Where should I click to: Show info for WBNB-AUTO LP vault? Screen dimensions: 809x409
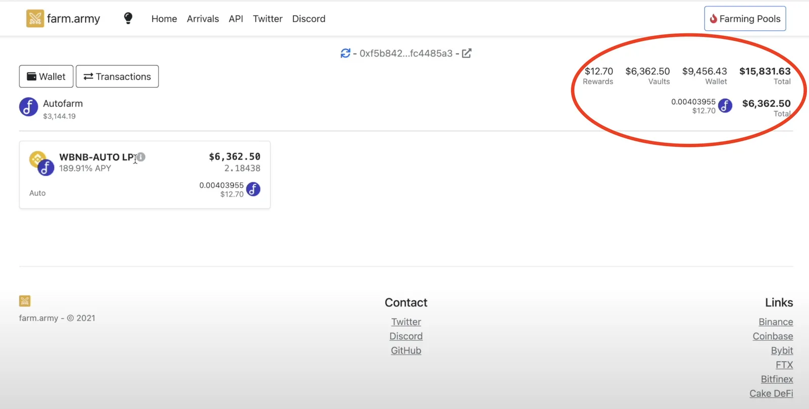(x=141, y=157)
